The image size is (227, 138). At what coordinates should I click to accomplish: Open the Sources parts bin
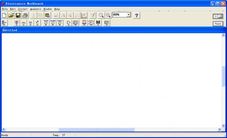pos(17,23)
